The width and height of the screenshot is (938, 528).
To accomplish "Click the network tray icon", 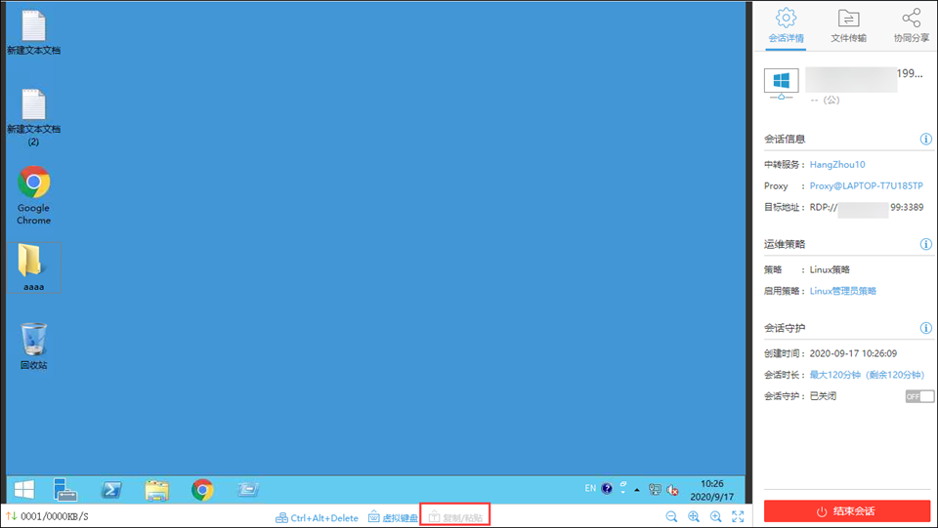I will [655, 490].
